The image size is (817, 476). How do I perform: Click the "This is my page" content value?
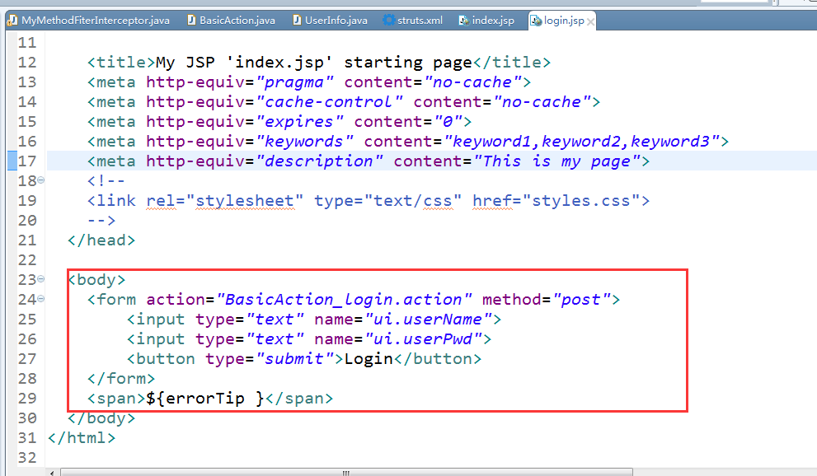pyautogui.click(x=557, y=161)
